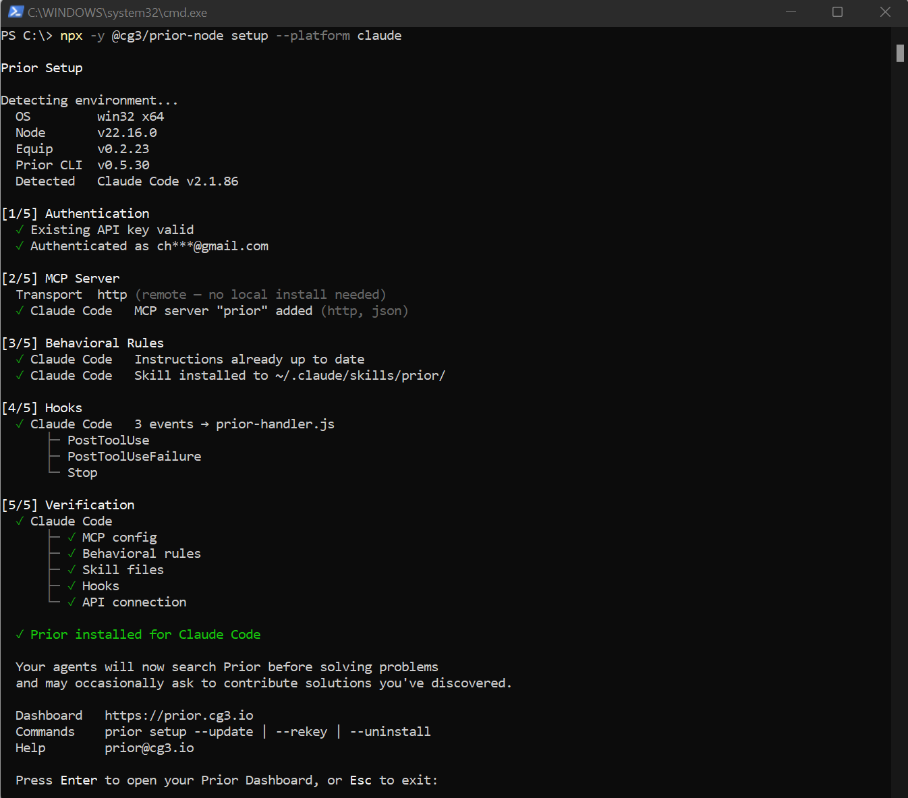Click the '--uninstall' option text
This screenshot has width=908, height=798.
pos(390,732)
